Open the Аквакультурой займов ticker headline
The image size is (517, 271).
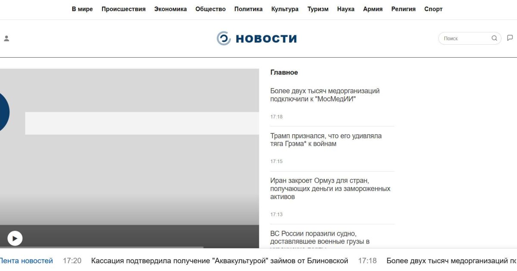pyautogui.click(x=220, y=261)
